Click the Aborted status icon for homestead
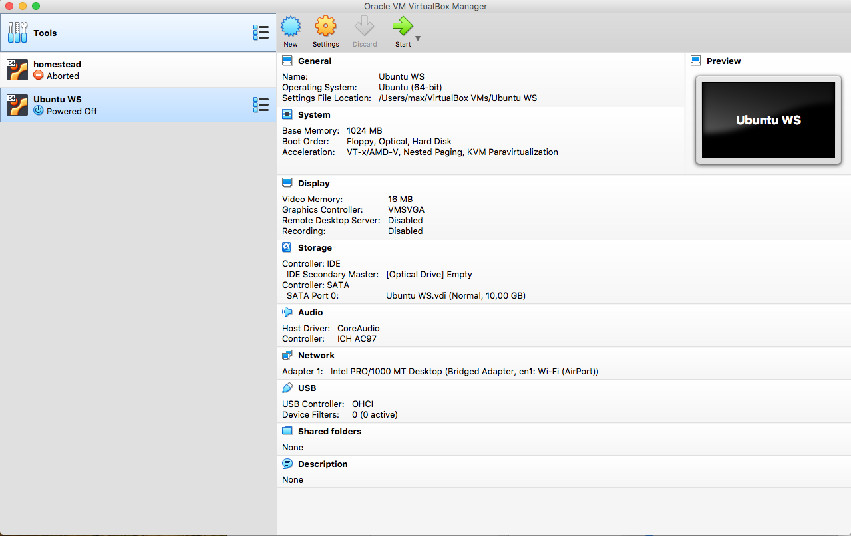The height and width of the screenshot is (536, 851). point(39,76)
